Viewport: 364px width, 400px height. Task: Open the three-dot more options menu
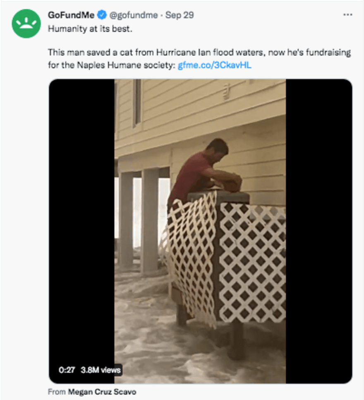click(x=348, y=15)
